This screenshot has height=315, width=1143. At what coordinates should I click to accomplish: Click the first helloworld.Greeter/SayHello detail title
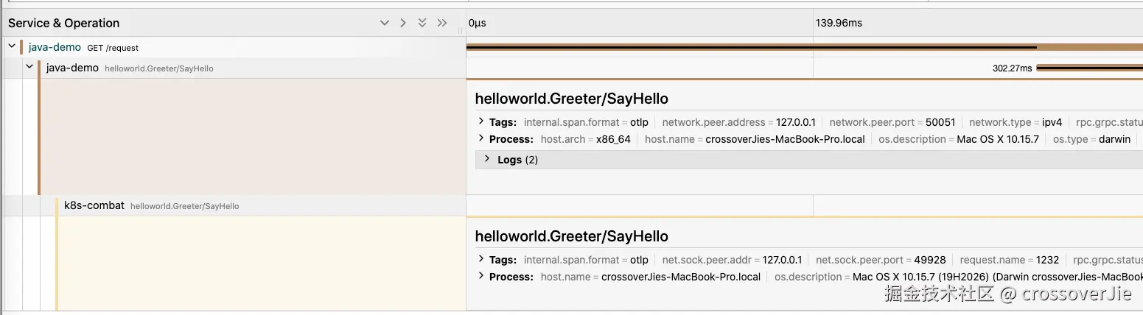click(571, 99)
